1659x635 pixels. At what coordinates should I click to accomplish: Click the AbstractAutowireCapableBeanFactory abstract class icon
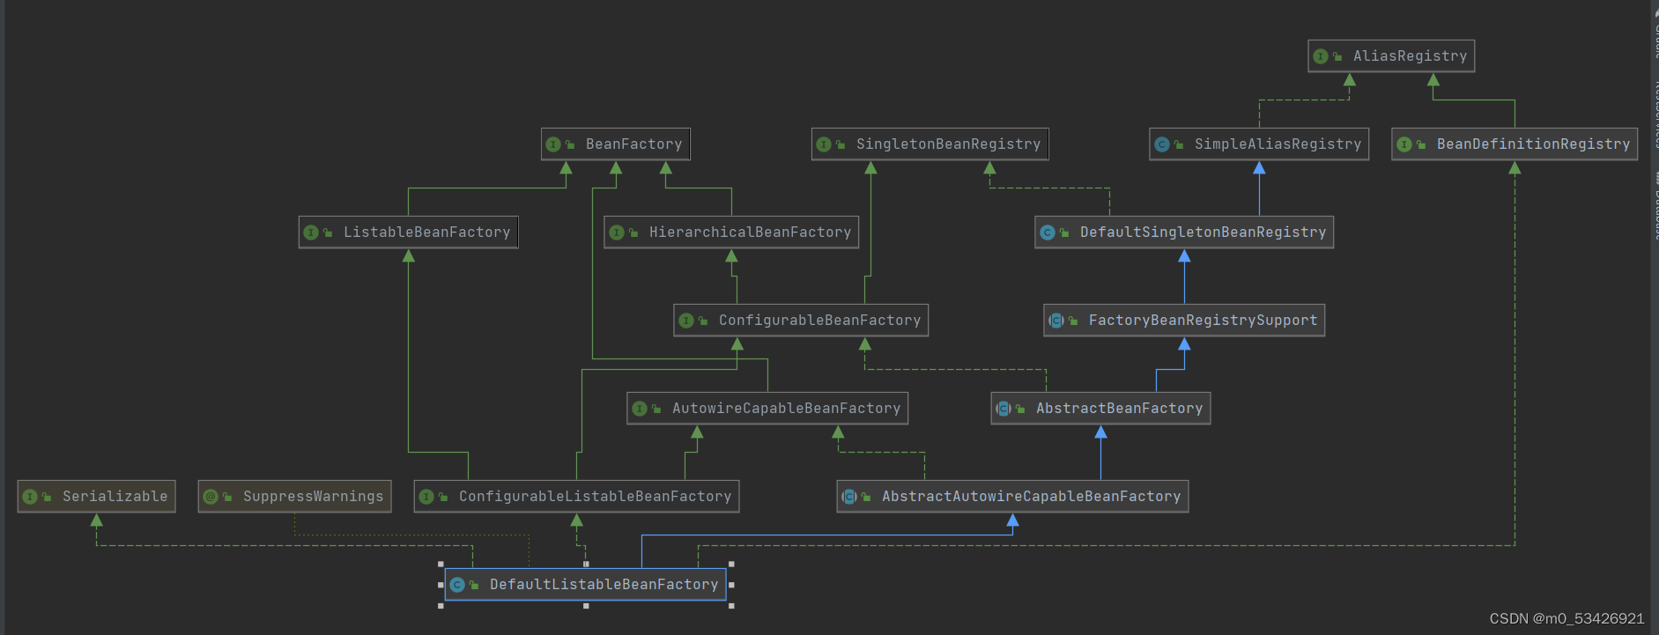[849, 497]
